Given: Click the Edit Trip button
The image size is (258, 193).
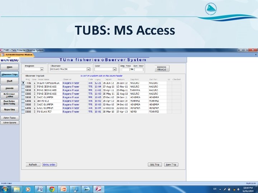Looking at the screenshot, I should [x=155, y=165].
